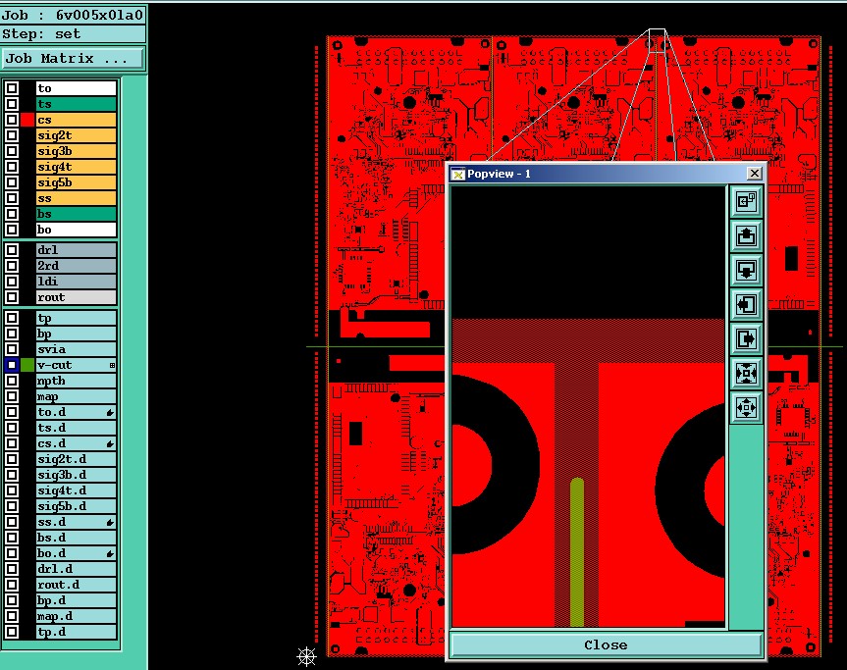Select the sig4t.d layer name
847x670 pixels.
76,490
